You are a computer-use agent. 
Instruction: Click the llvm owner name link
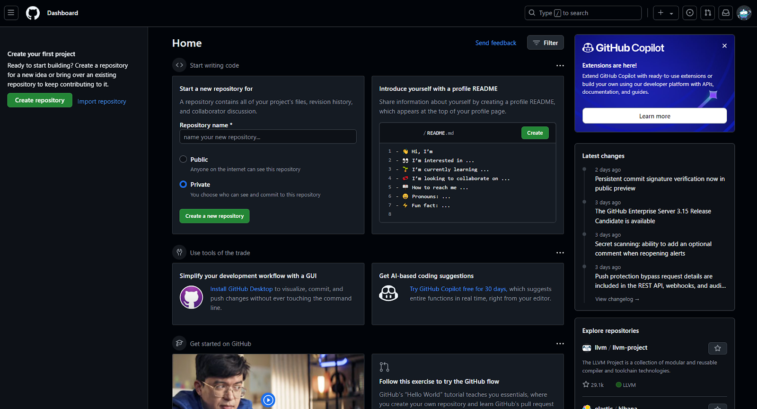(600, 347)
